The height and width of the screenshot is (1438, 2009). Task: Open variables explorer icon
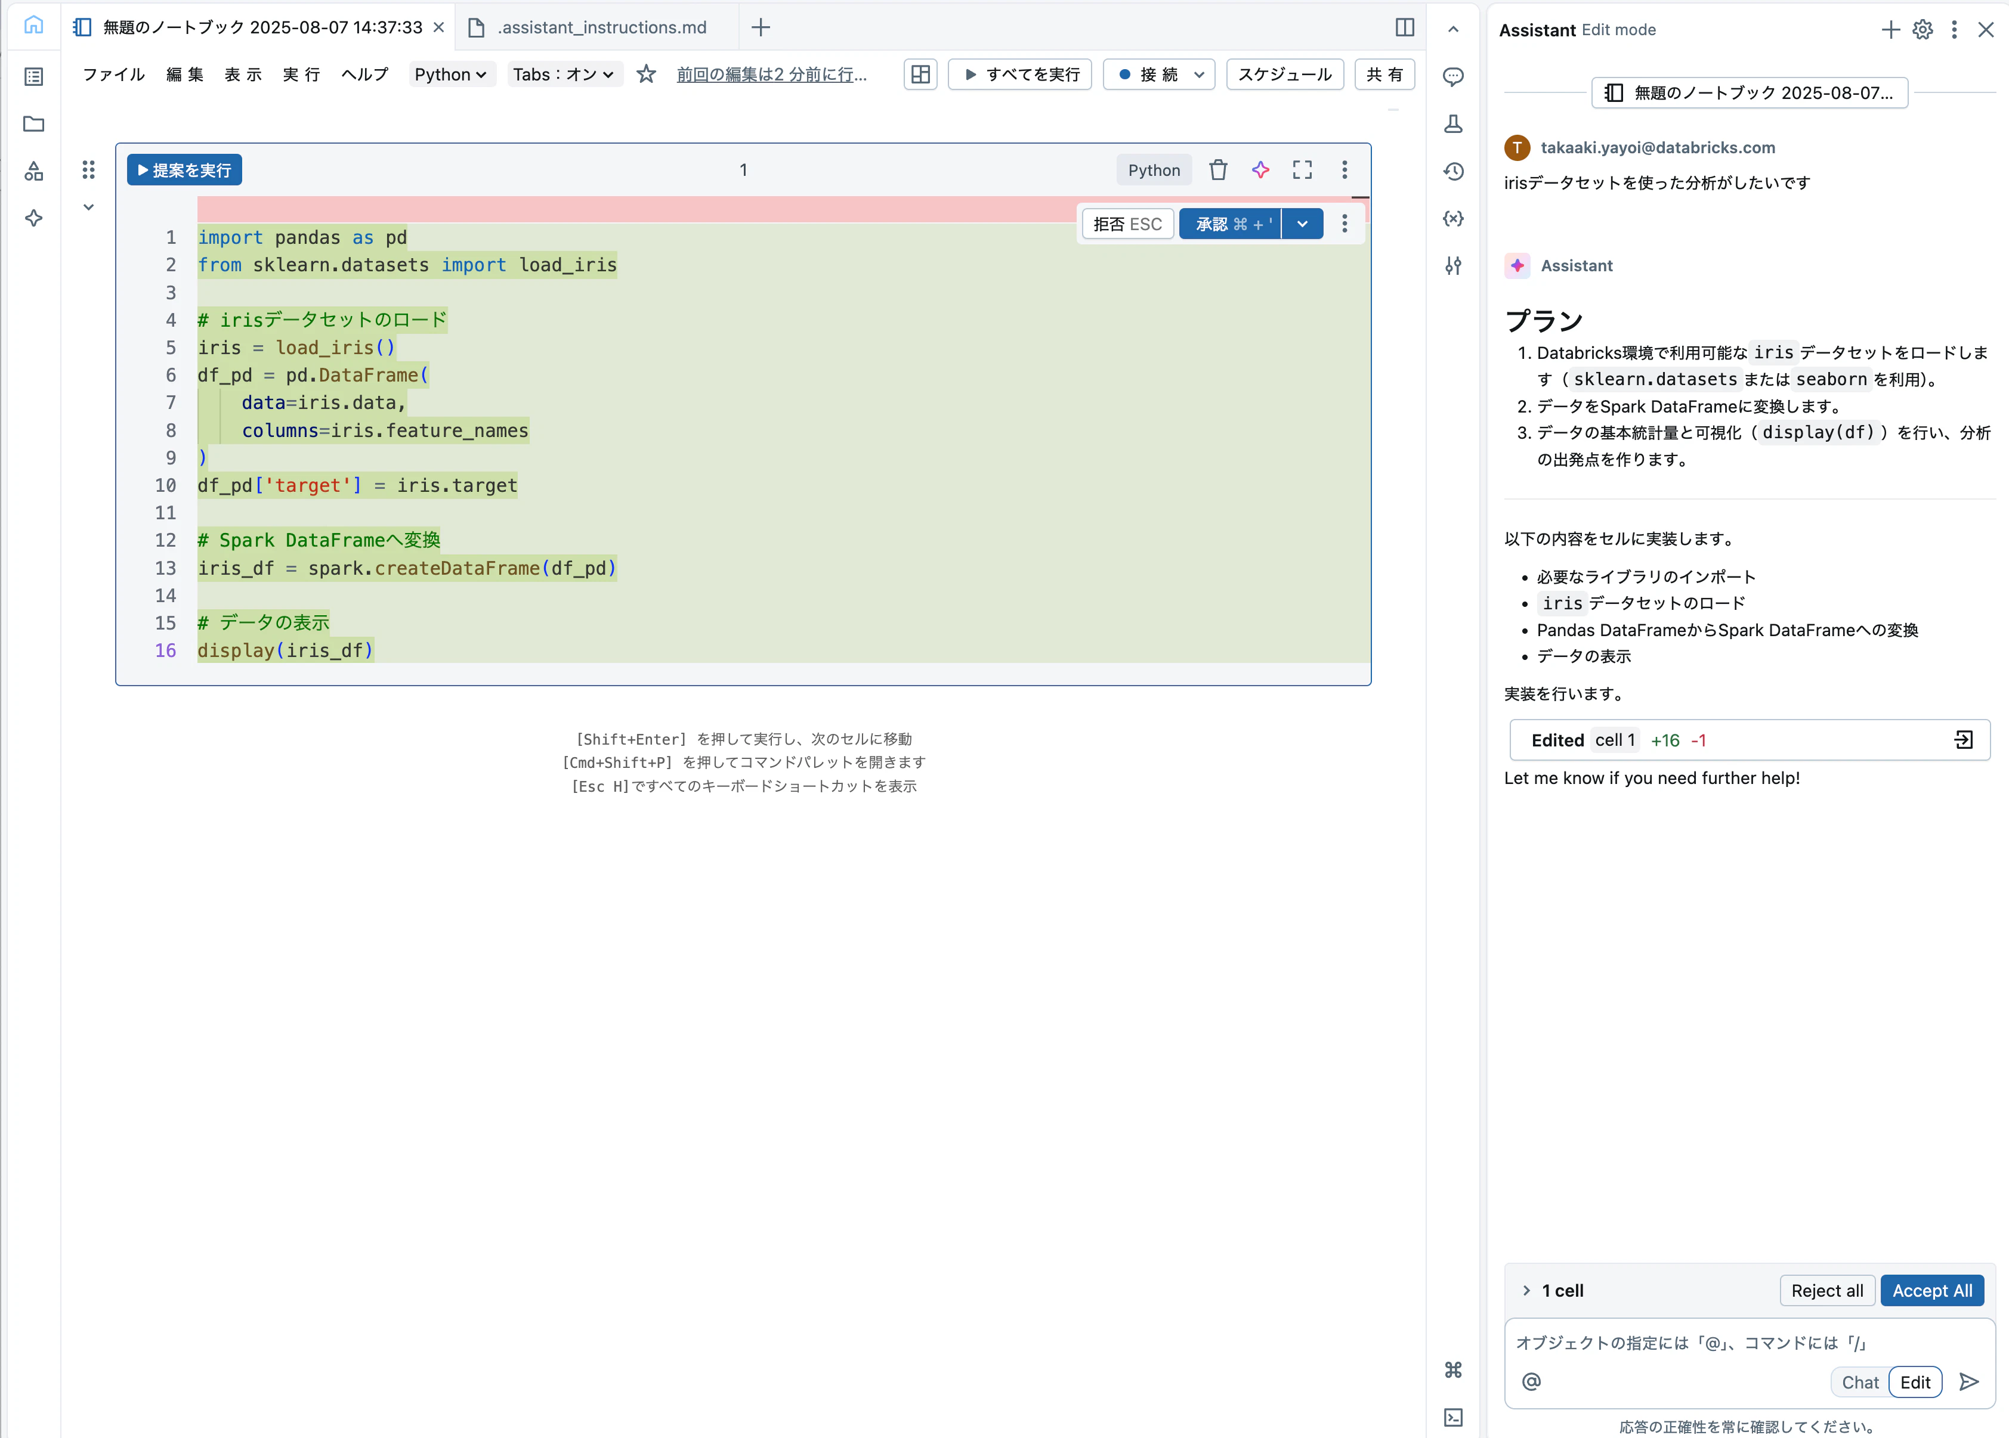pyautogui.click(x=1452, y=218)
